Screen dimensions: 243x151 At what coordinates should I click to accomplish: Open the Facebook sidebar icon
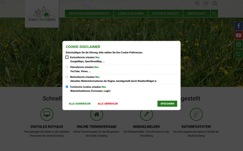(239, 26)
